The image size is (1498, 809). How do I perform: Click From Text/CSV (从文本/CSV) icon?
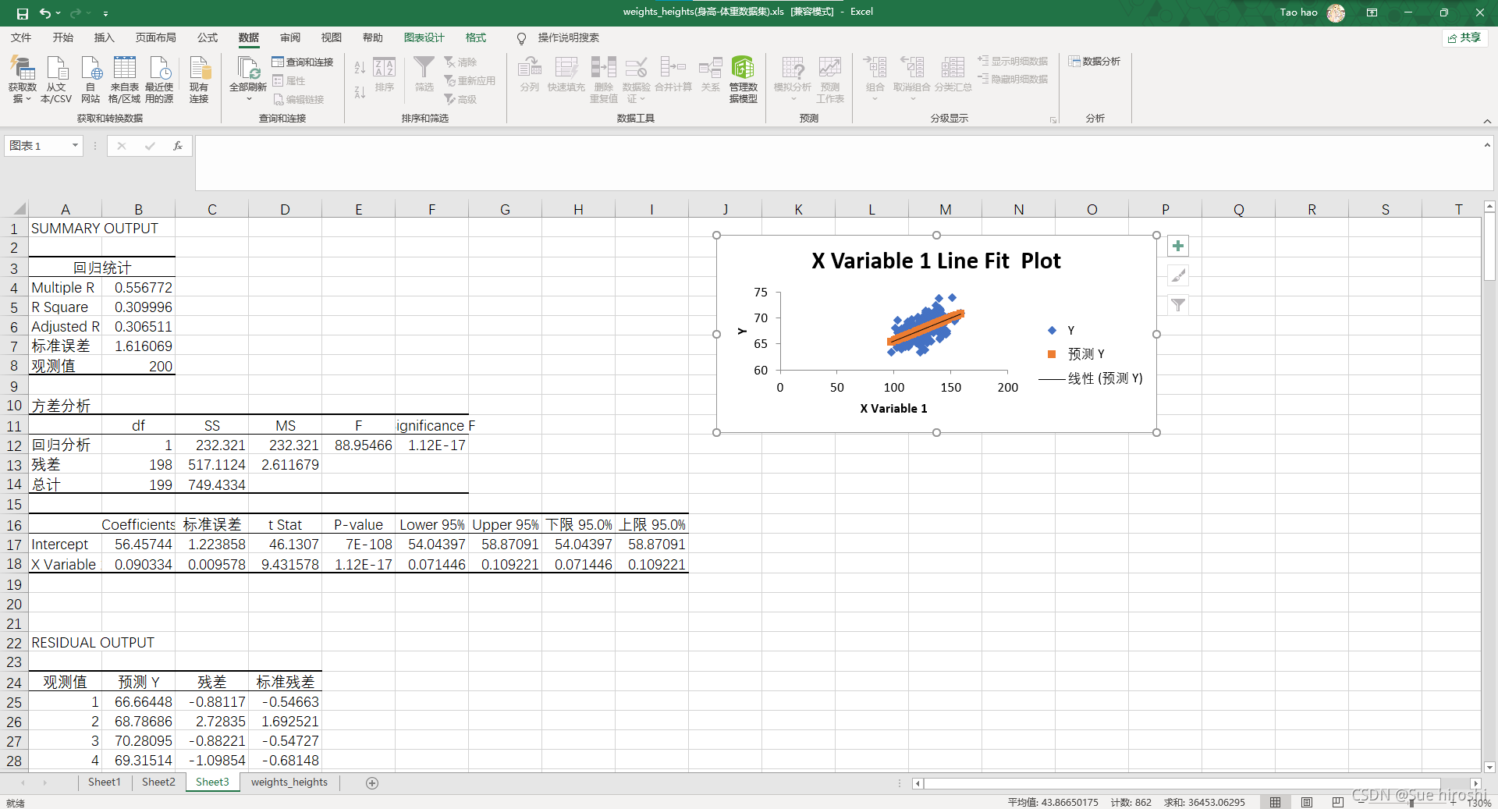tap(56, 79)
